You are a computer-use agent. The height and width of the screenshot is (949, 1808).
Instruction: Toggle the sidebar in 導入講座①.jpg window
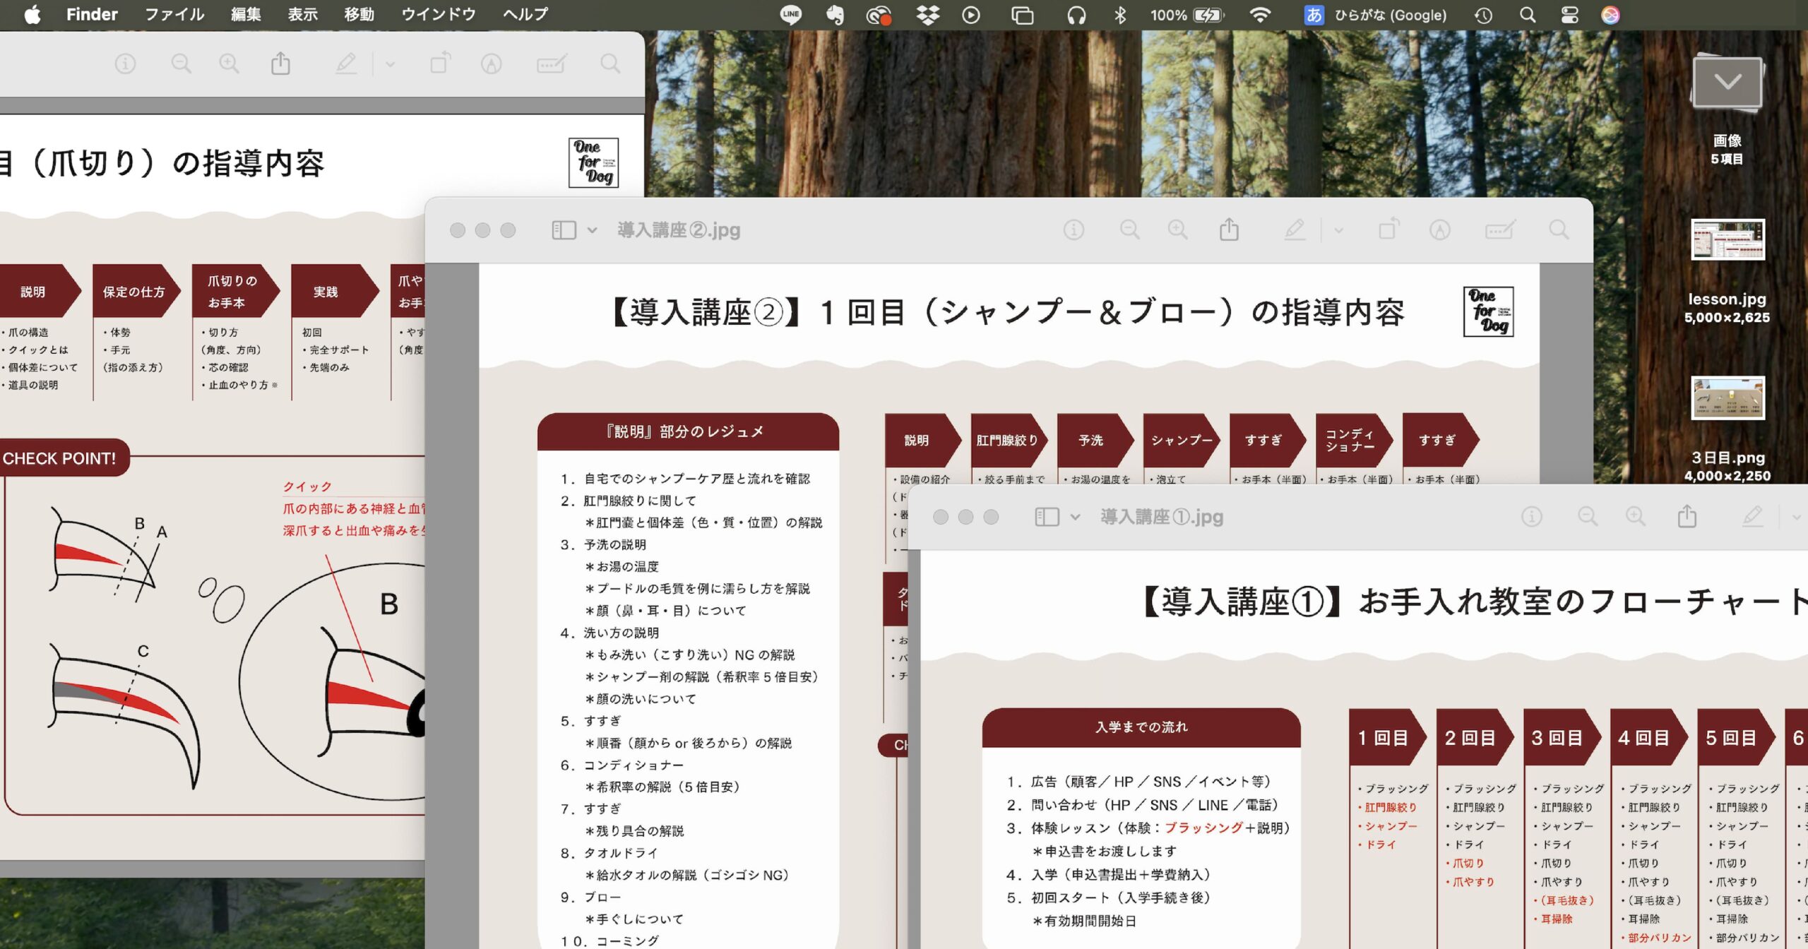[1047, 517]
